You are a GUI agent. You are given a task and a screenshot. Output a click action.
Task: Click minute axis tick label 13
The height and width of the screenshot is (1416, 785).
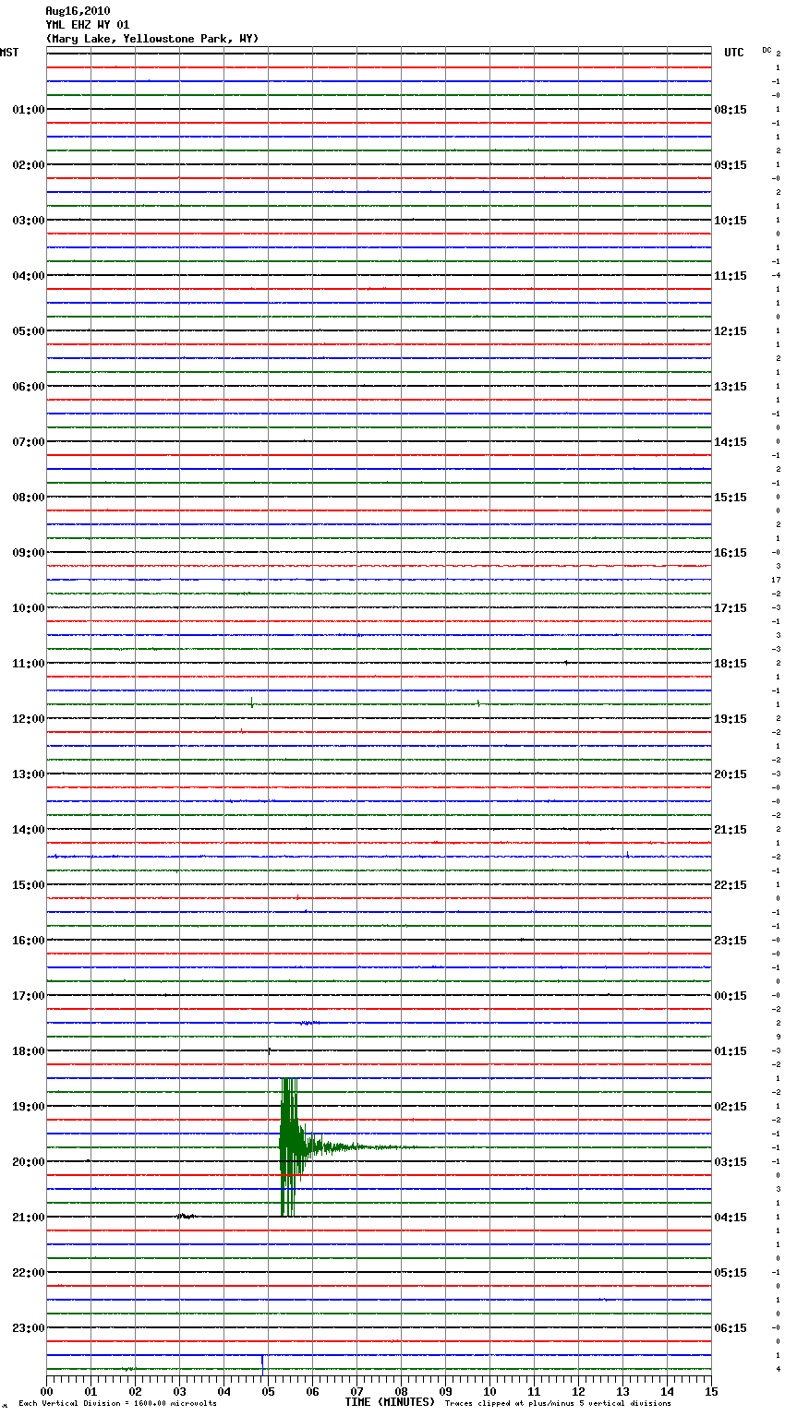point(622,1391)
